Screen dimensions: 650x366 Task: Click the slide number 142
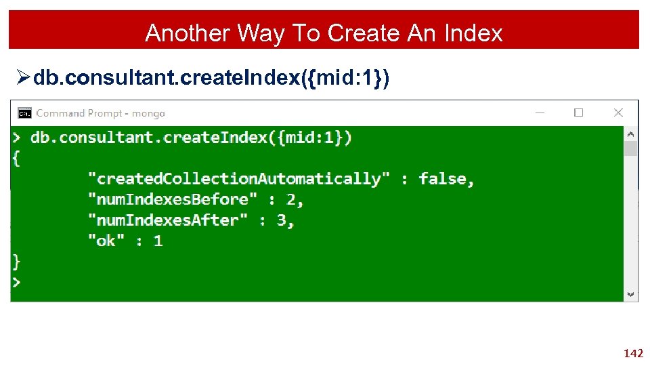click(x=634, y=354)
